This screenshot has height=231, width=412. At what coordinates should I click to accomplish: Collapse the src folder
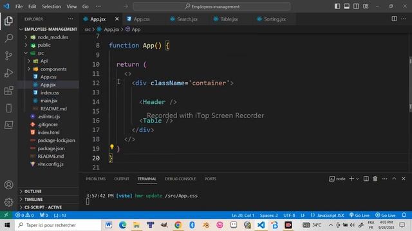point(48,53)
